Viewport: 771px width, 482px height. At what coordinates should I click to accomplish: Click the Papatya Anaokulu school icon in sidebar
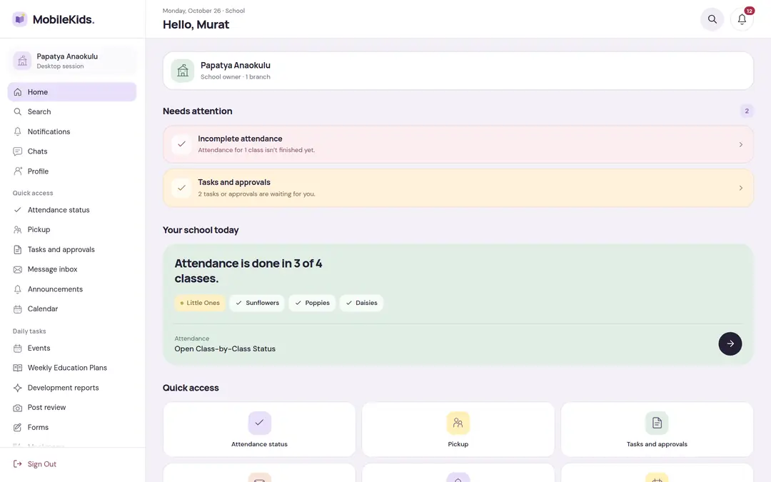[22, 61]
